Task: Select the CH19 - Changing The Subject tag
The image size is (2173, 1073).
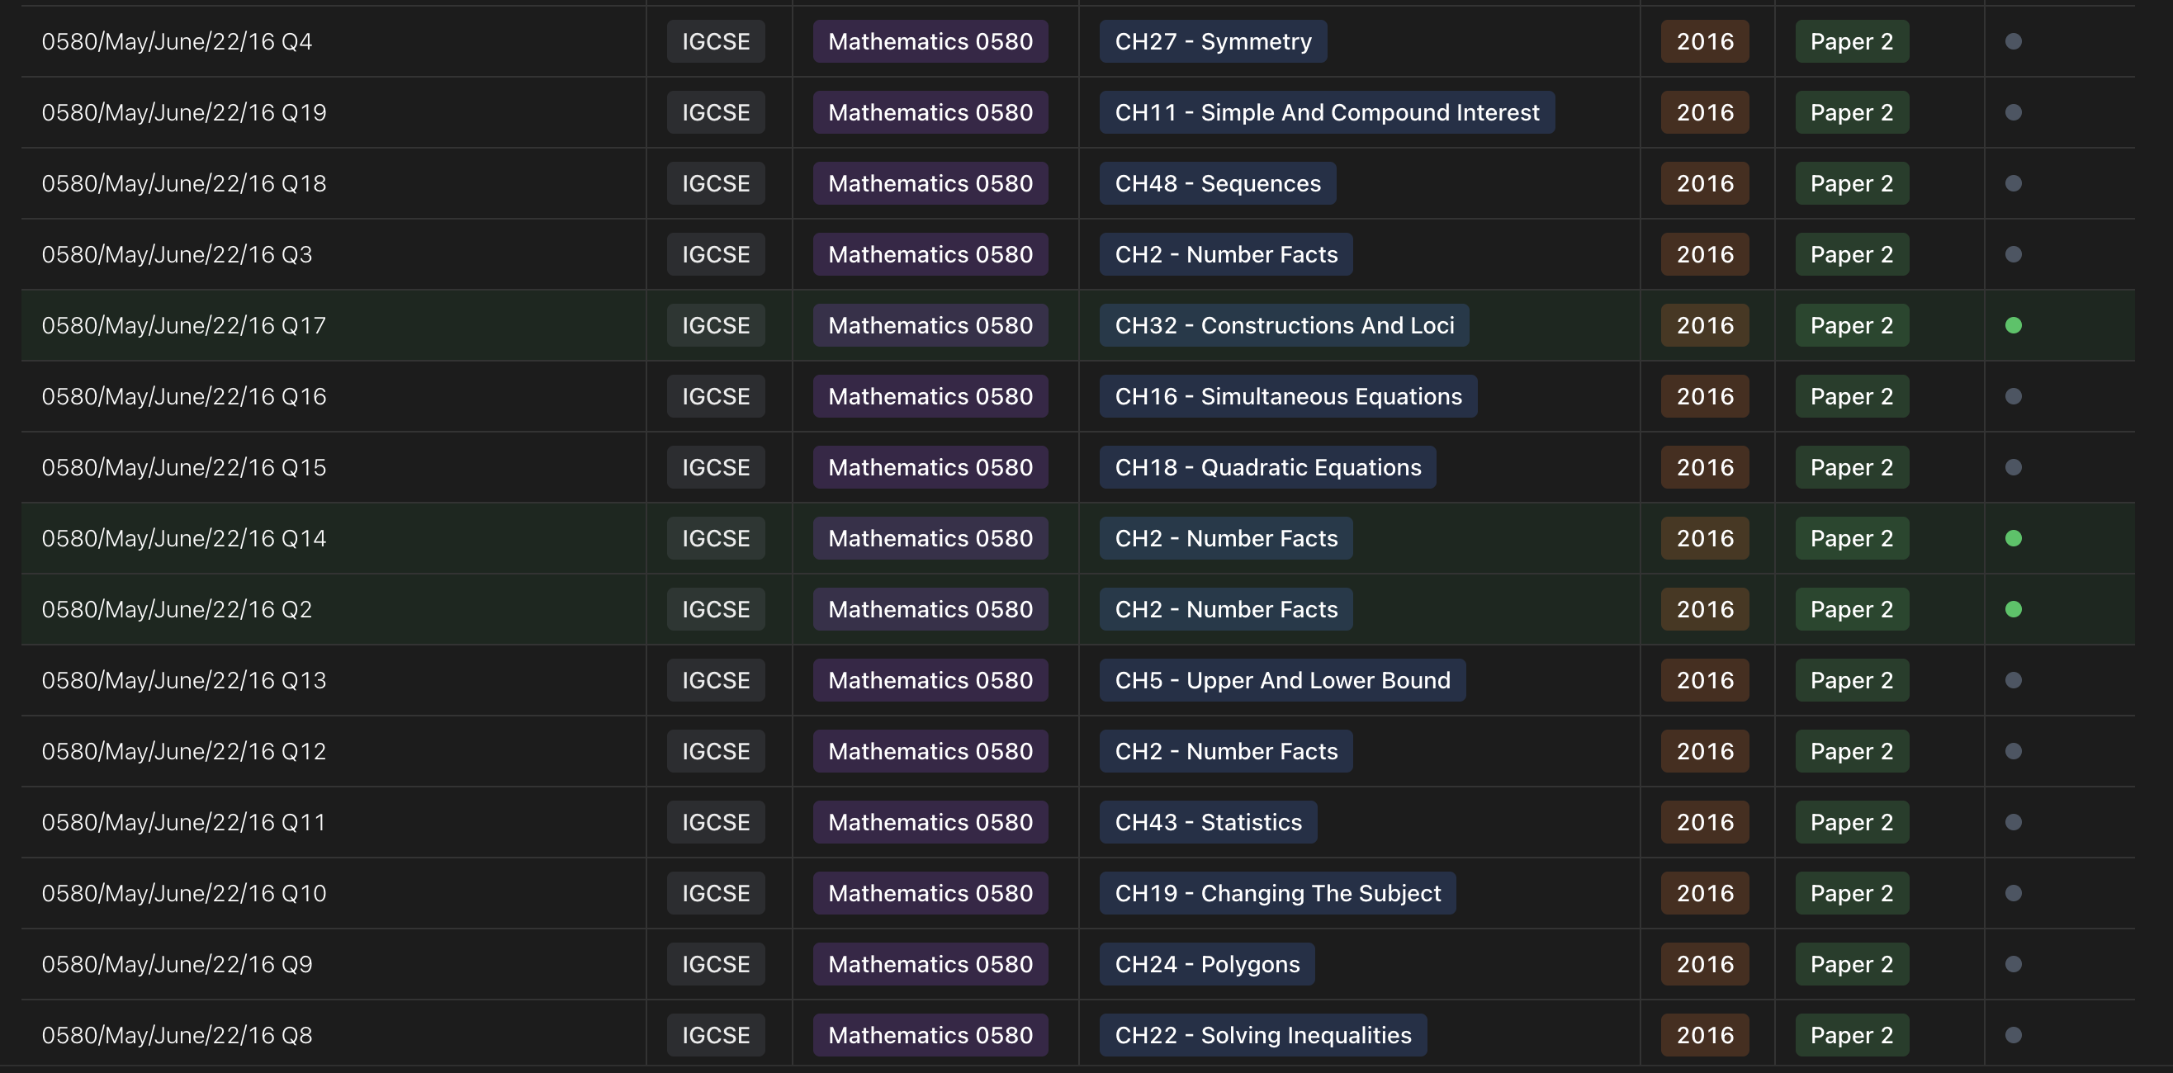Action: pos(1278,892)
